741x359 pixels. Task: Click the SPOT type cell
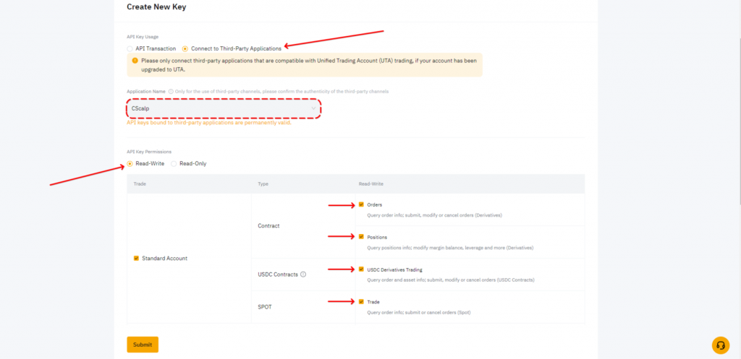[266, 306]
